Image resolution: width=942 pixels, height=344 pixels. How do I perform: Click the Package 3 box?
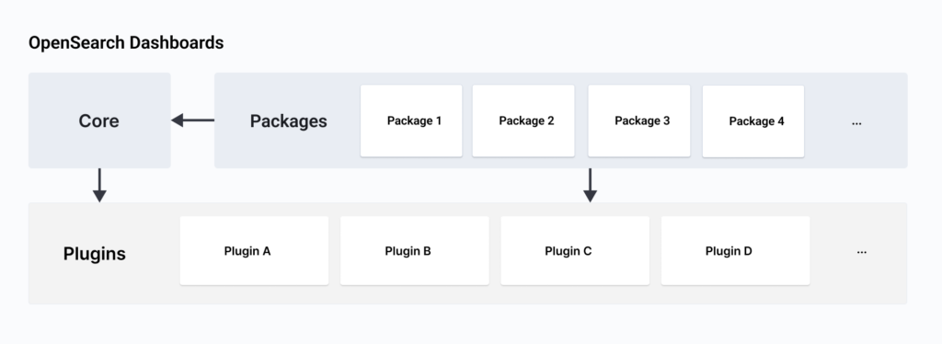(x=639, y=120)
